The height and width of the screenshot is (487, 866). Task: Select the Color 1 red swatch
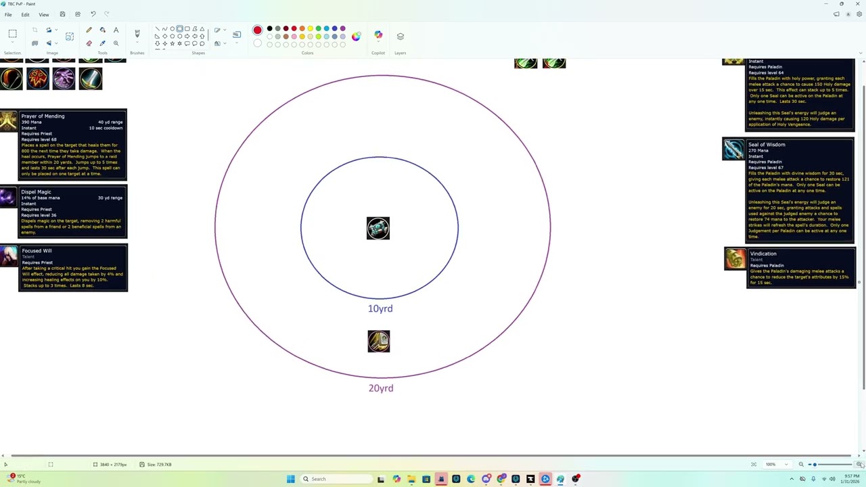point(257,30)
